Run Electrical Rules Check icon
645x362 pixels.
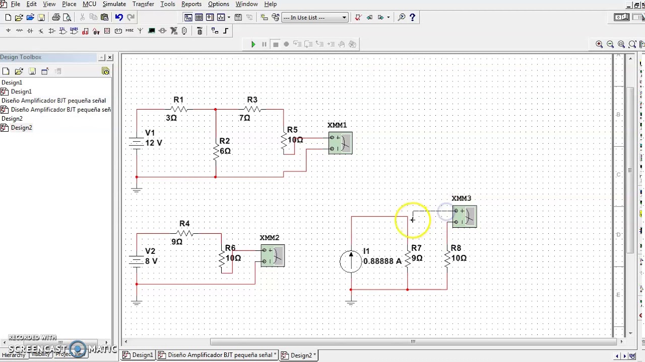point(358,18)
